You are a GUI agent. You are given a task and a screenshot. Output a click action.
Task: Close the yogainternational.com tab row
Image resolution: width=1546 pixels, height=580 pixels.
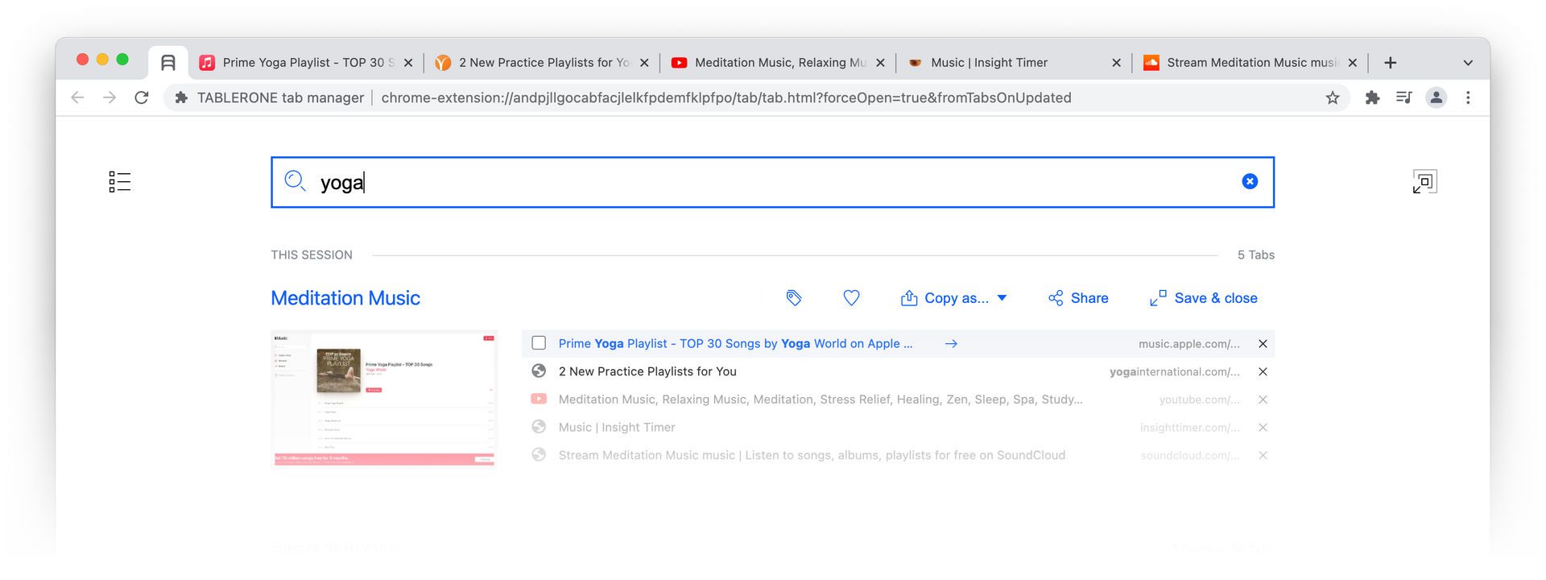[1263, 371]
